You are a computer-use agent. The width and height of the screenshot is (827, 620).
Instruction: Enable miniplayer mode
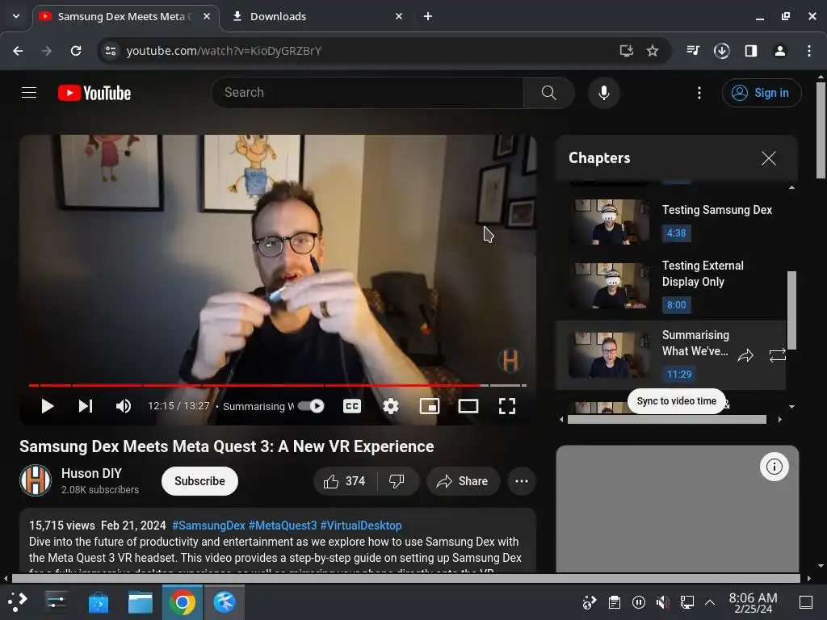pyautogui.click(x=430, y=406)
